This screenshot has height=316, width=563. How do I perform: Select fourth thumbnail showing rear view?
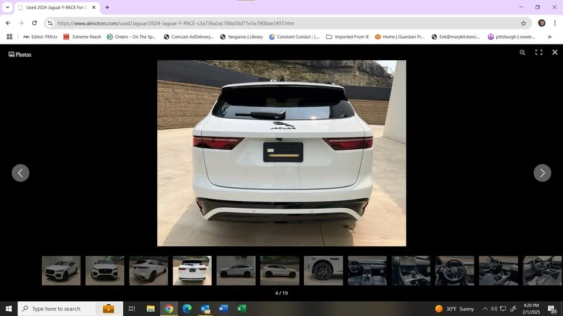pos(192,270)
